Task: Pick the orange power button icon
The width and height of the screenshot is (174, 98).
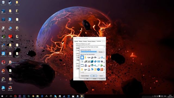Action: pos(102,69)
